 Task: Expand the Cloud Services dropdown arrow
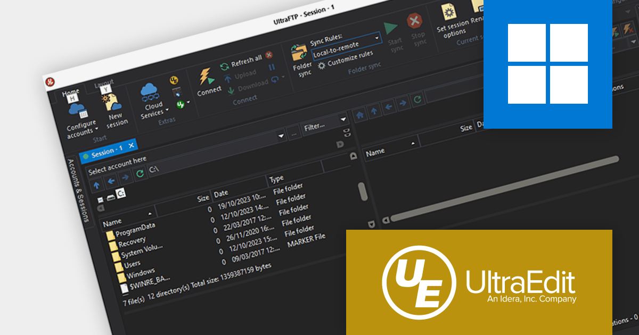click(x=167, y=110)
